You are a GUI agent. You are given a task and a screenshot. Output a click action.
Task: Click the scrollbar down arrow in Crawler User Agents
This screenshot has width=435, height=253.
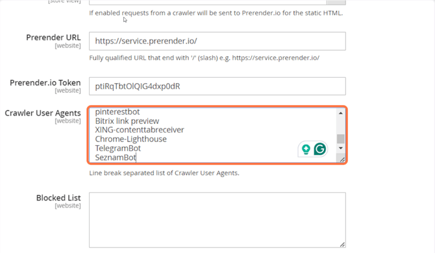(341, 148)
